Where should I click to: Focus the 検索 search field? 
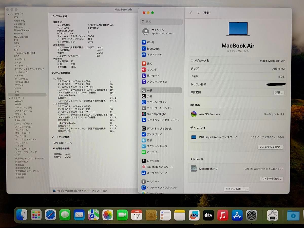pos(161,22)
